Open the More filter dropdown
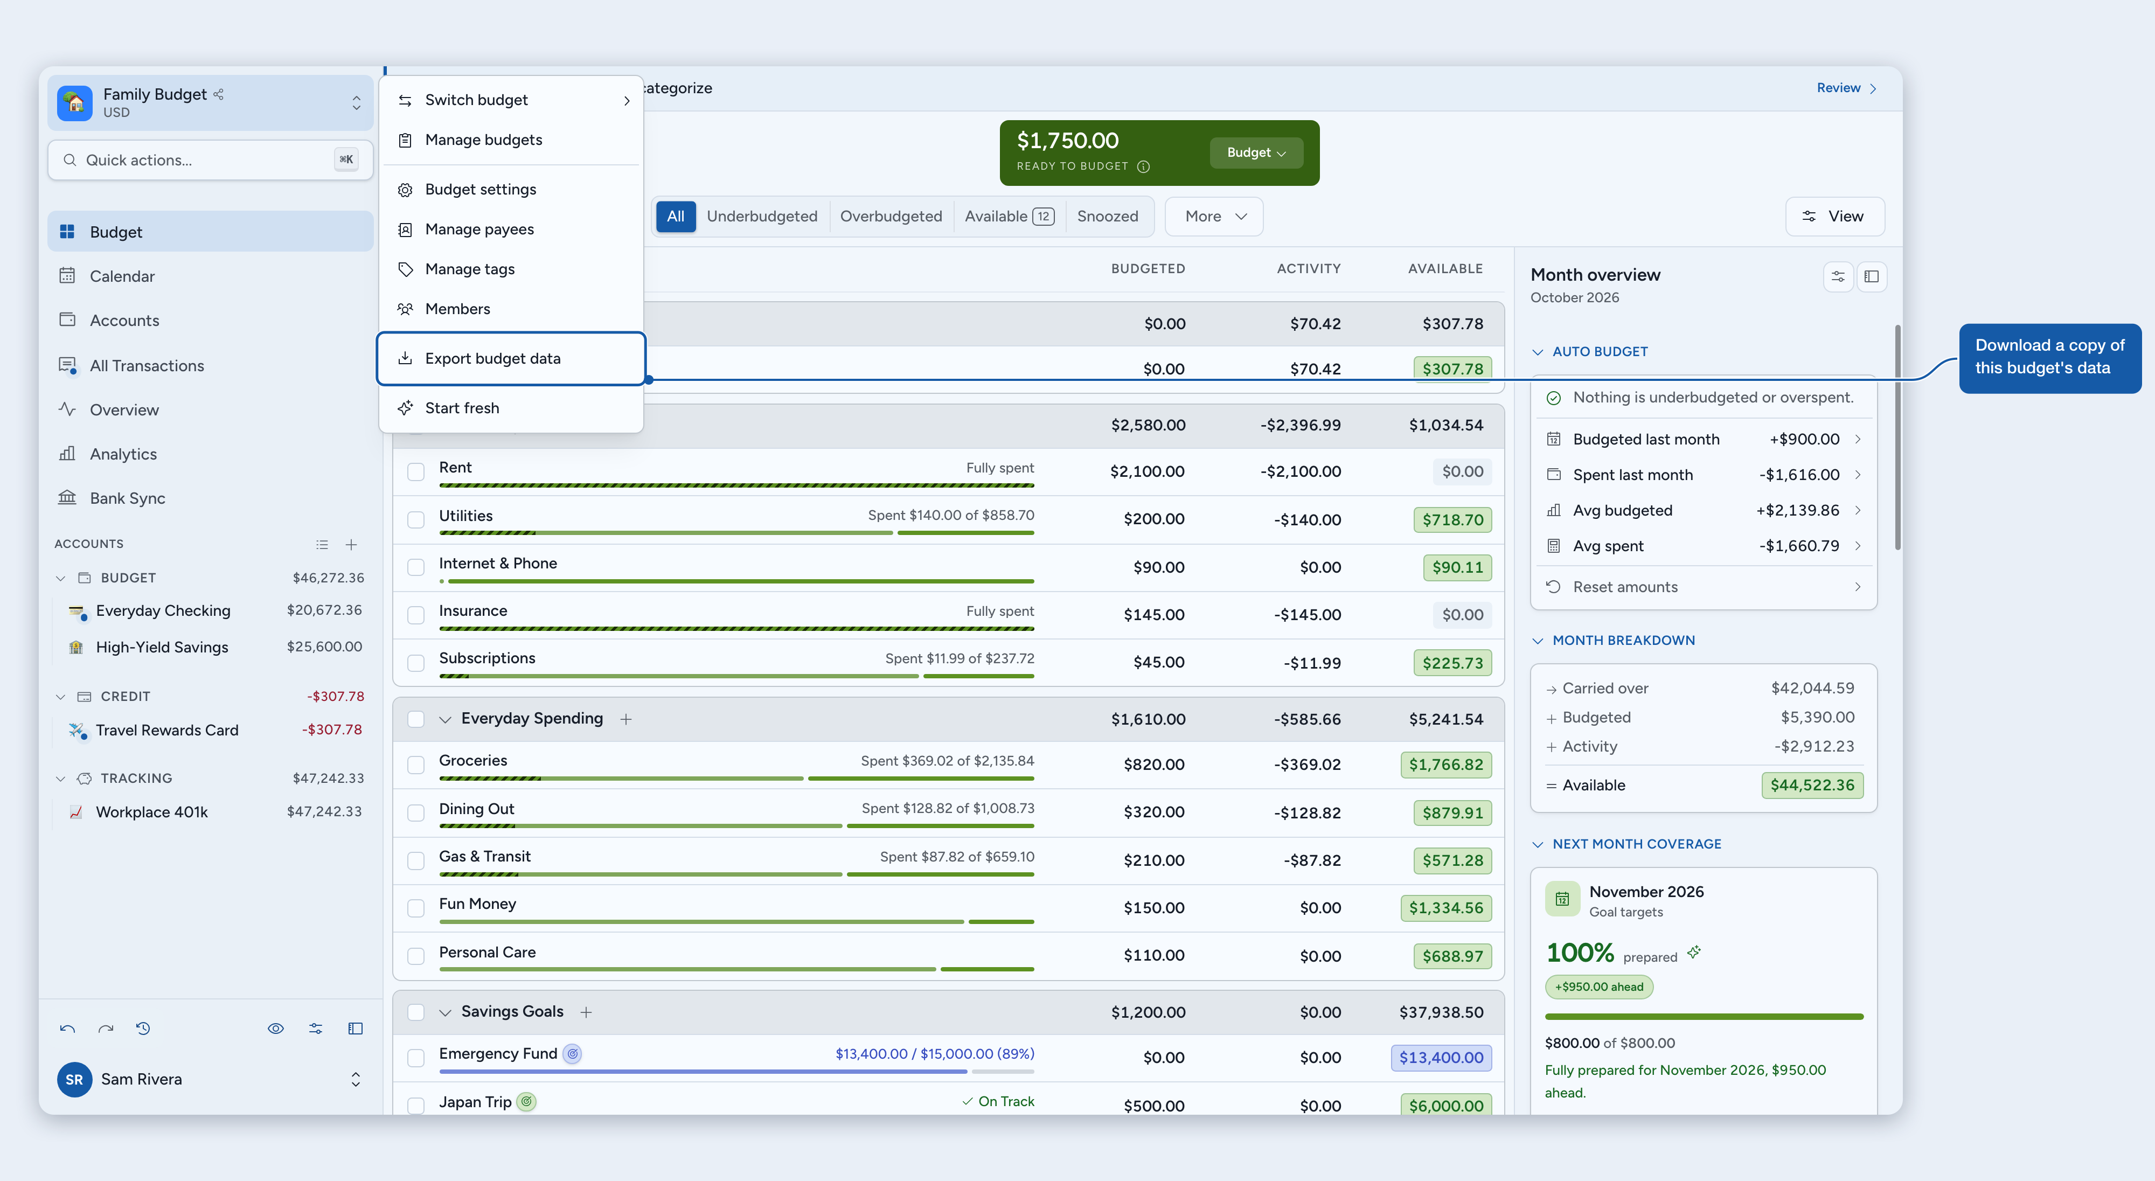This screenshot has height=1181, width=2155. click(x=1214, y=217)
